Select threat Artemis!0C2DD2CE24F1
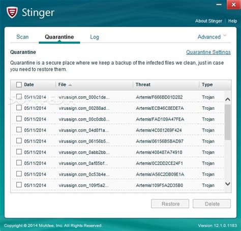Image resolution: width=241 pixels, height=231 pixels. [x=159, y=163]
